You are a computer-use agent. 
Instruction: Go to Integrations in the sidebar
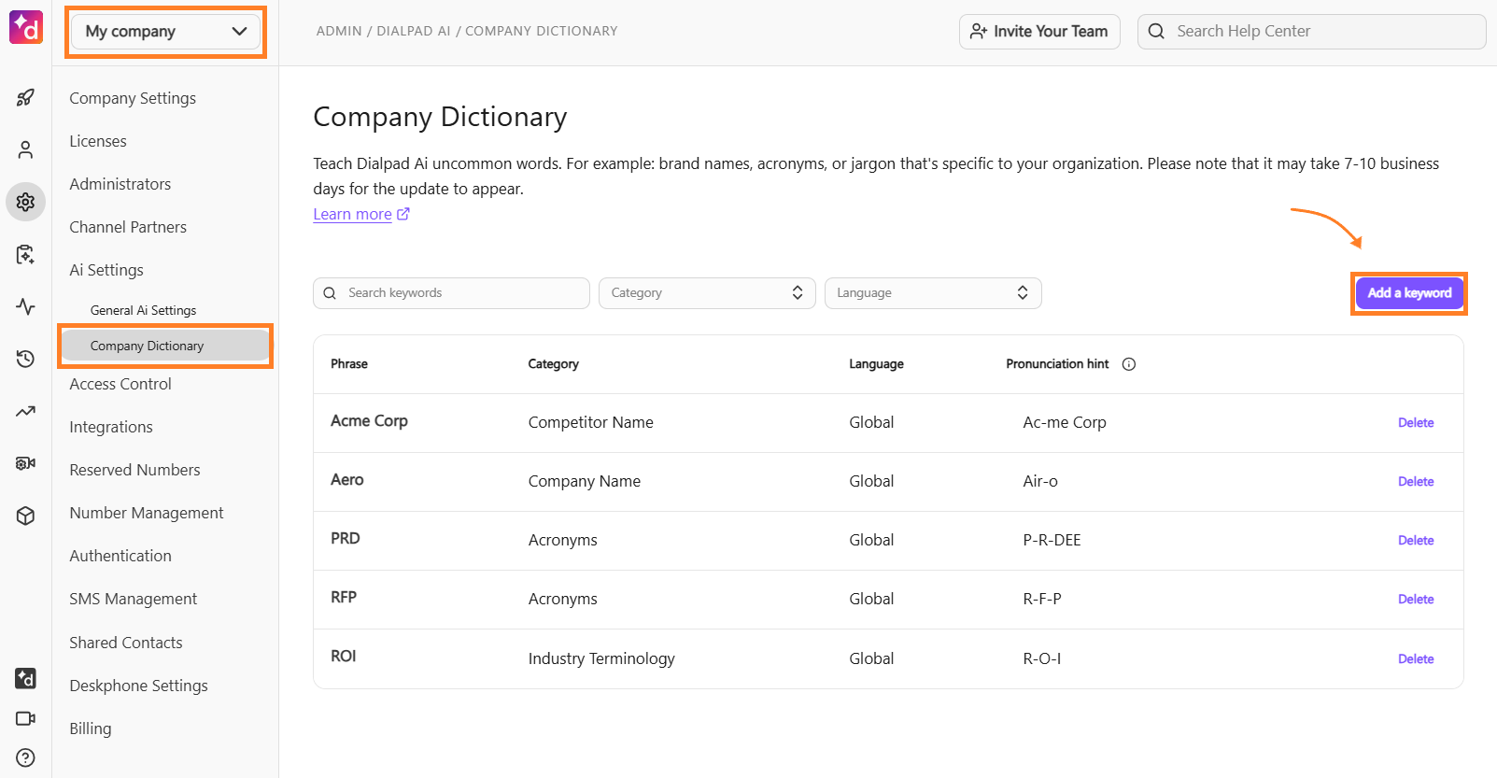(111, 427)
